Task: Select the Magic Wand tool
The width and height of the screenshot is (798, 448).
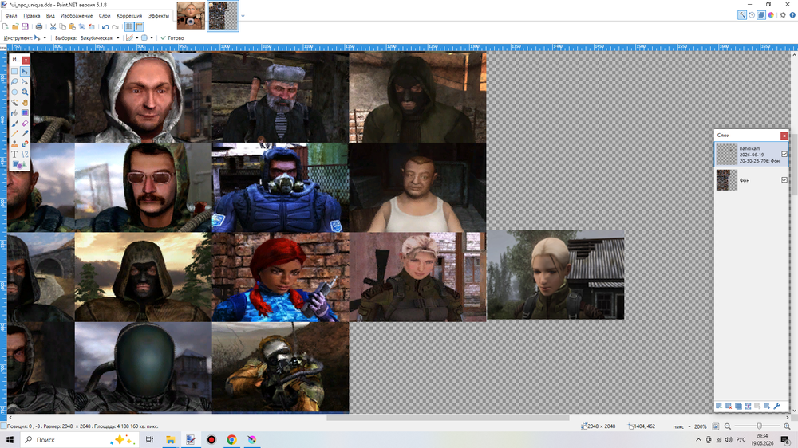Action: (x=14, y=102)
